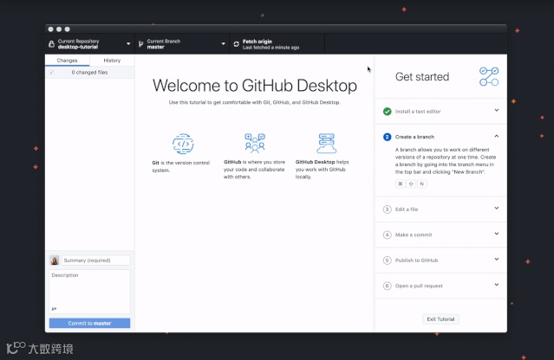Click step 5 circle for Publish to GitHub
554x360 pixels.
click(x=388, y=260)
